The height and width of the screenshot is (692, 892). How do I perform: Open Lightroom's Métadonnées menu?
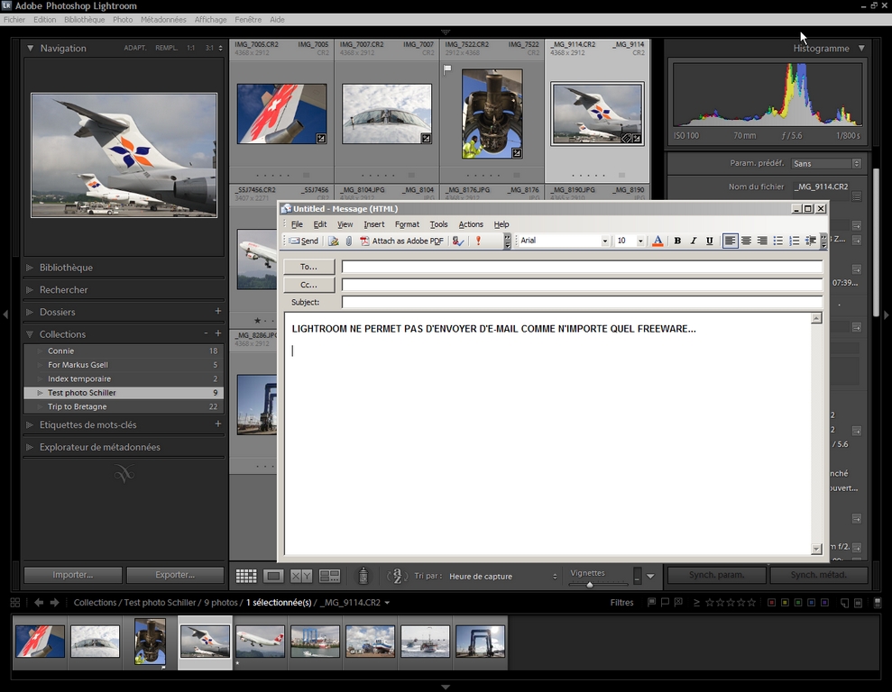coord(163,19)
